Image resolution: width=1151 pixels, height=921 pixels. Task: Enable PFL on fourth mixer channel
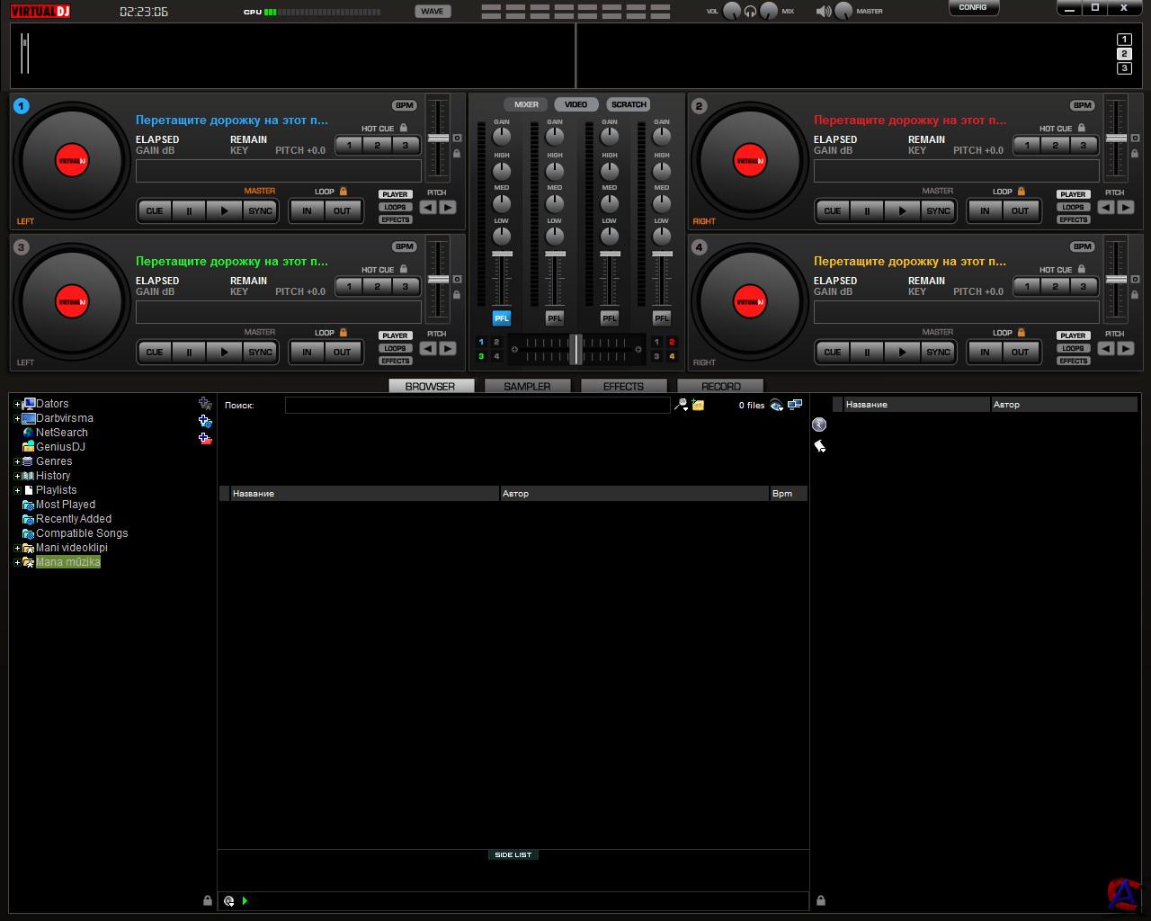coord(662,318)
